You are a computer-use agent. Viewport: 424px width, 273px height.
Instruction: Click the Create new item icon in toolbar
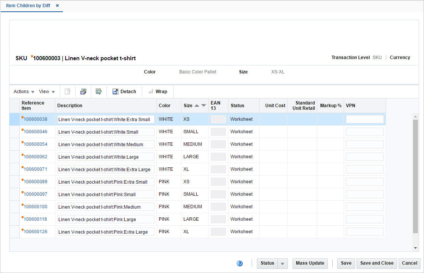click(67, 91)
